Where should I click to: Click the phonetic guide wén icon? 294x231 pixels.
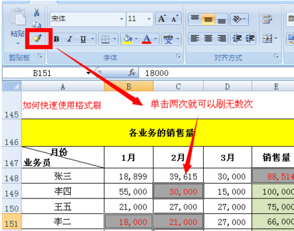tap(168, 39)
